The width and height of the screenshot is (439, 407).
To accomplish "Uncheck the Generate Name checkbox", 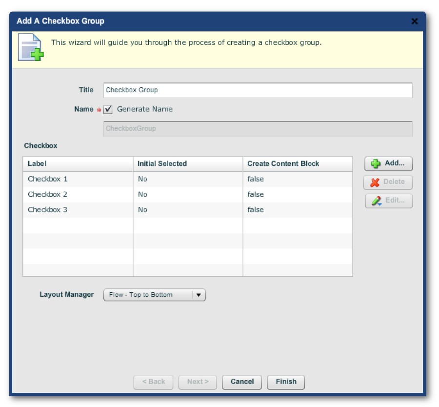I will 108,109.
